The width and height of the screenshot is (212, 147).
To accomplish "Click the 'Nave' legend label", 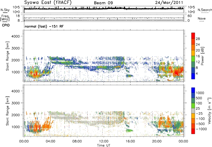I will (x=202, y=18).
